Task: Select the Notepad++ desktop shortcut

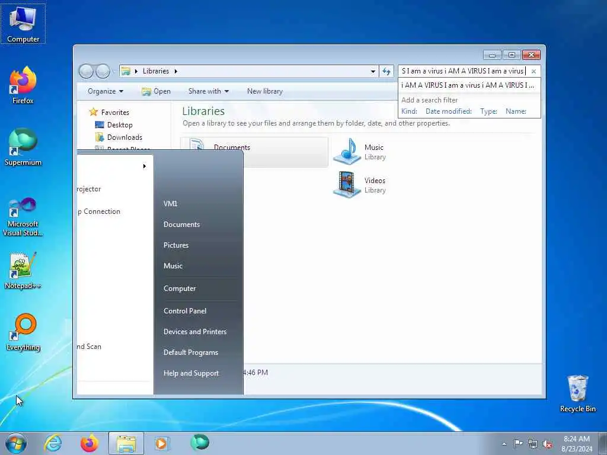Action: pyautogui.click(x=23, y=270)
